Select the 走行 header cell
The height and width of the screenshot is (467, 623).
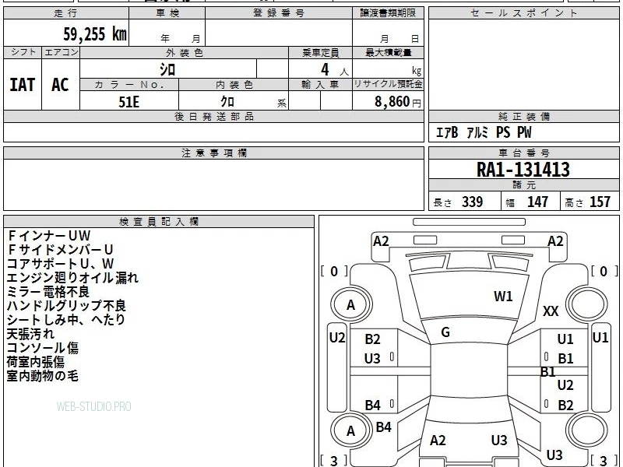click(x=66, y=13)
